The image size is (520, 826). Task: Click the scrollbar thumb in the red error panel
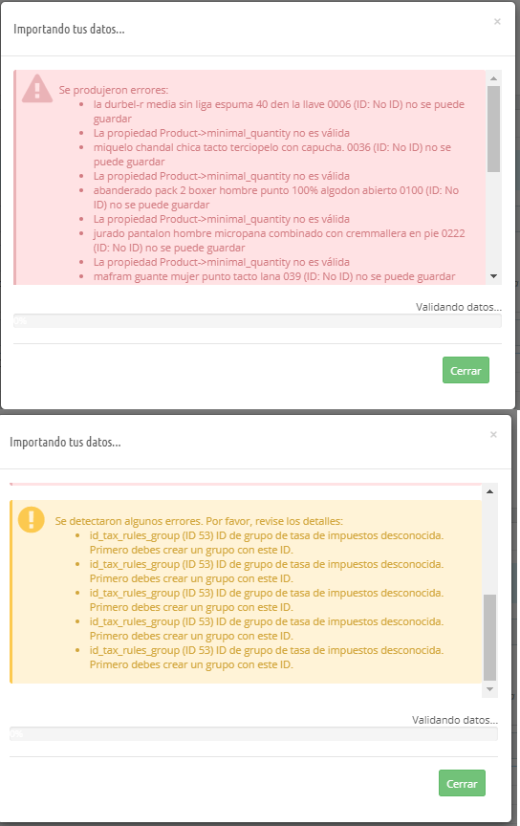click(x=493, y=129)
